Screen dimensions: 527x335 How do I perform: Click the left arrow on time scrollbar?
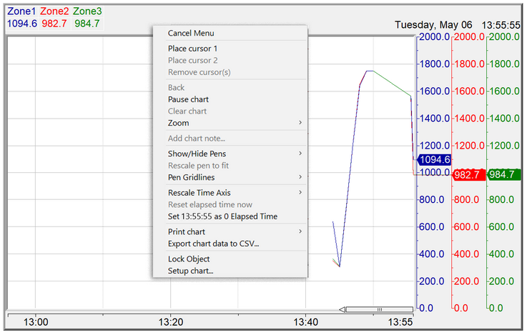point(343,309)
